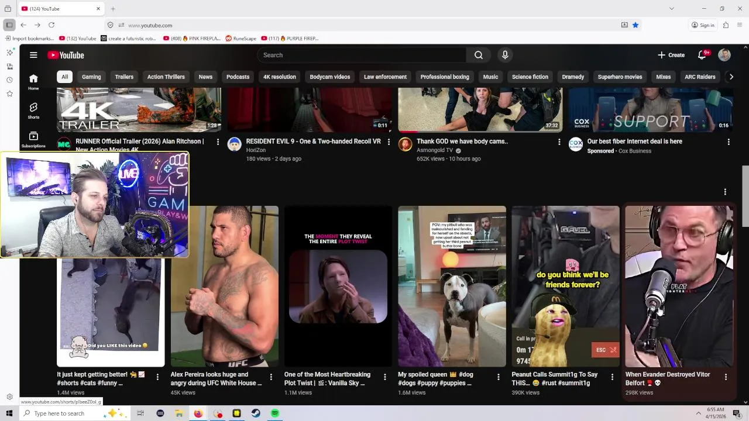The width and height of the screenshot is (749, 421).
Task: Click the Create button
Action: [671, 55]
